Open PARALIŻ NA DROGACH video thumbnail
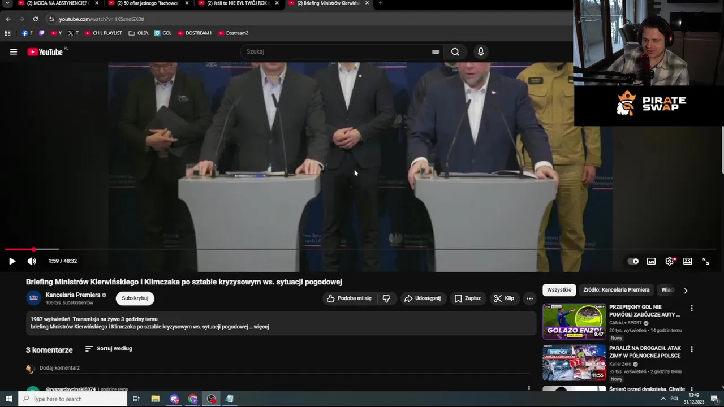Image resolution: width=724 pixels, height=407 pixels. tap(574, 363)
